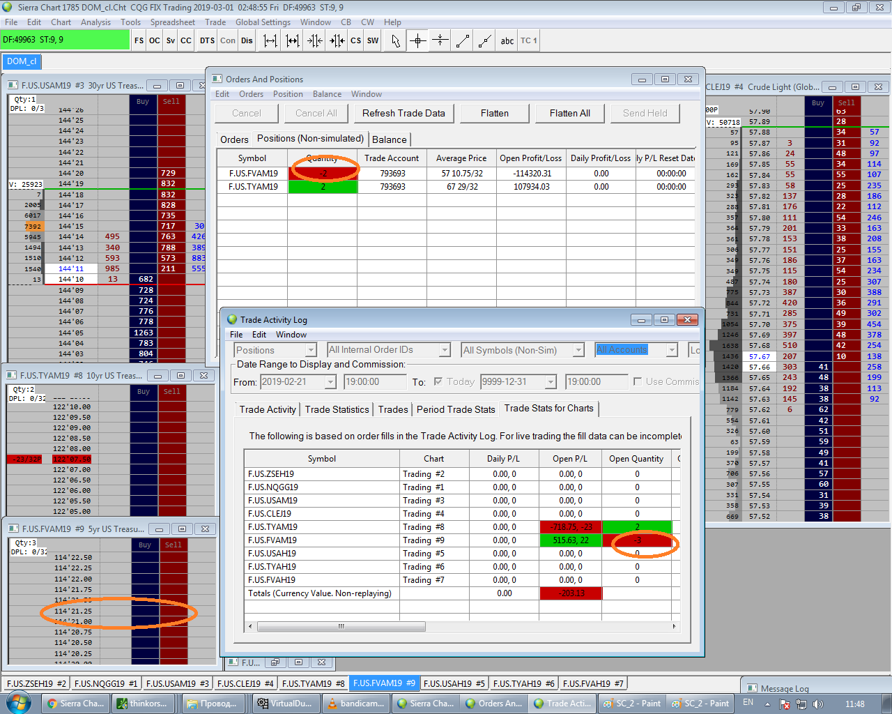Expand the All Symbols (Non-Sim) dropdown
The width and height of the screenshot is (892, 714).
click(578, 350)
